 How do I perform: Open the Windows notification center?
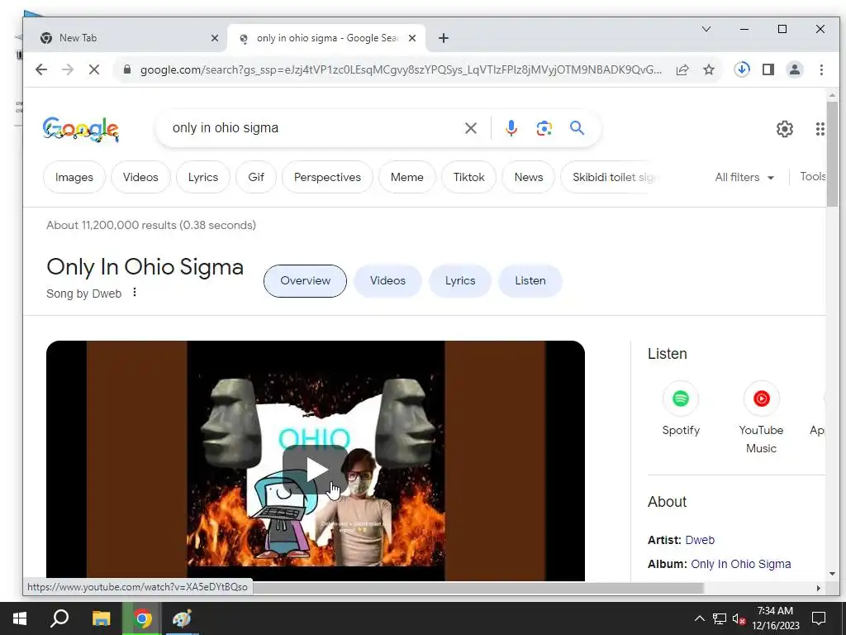(819, 618)
